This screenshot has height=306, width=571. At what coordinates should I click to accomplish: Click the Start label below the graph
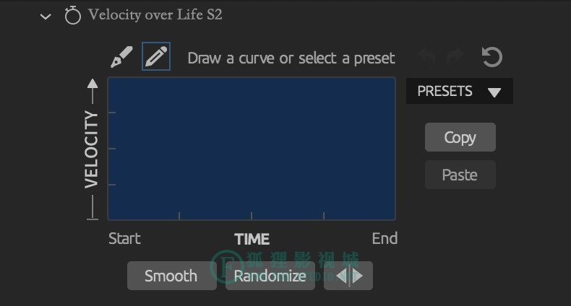124,239
